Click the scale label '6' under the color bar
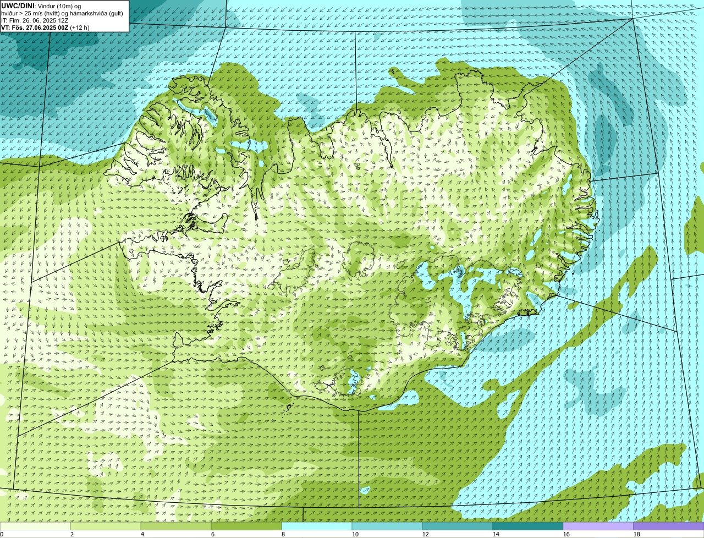The width and height of the screenshot is (704, 538). click(213, 534)
